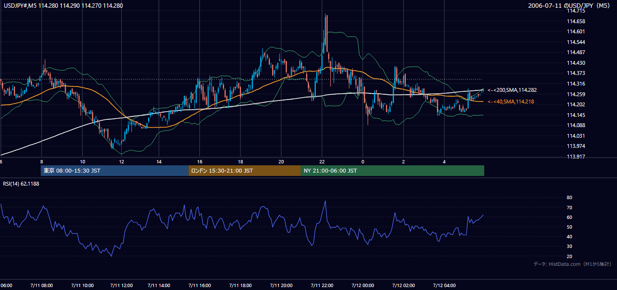This screenshot has width=617, height=290.
Task: Click RSI axis level 50
Action: click(x=569, y=227)
